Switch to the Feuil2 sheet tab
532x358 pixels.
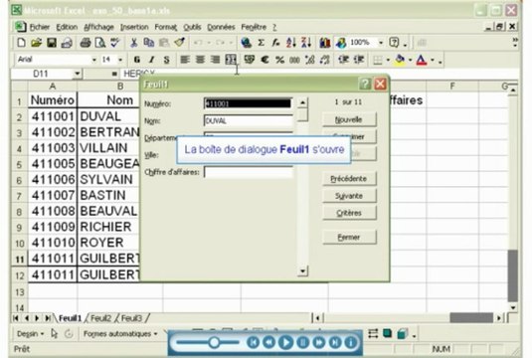(x=100, y=318)
